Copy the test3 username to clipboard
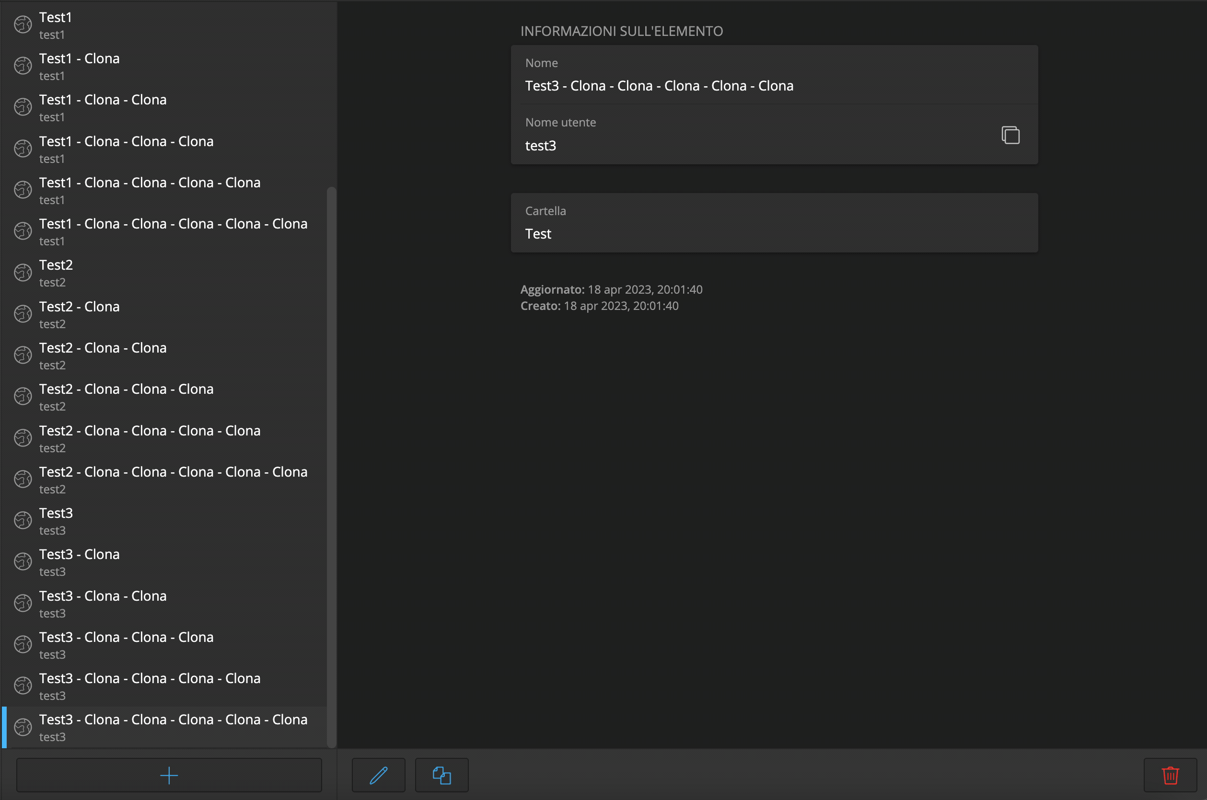1207x800 pixels. click(x=1010, y=135)
